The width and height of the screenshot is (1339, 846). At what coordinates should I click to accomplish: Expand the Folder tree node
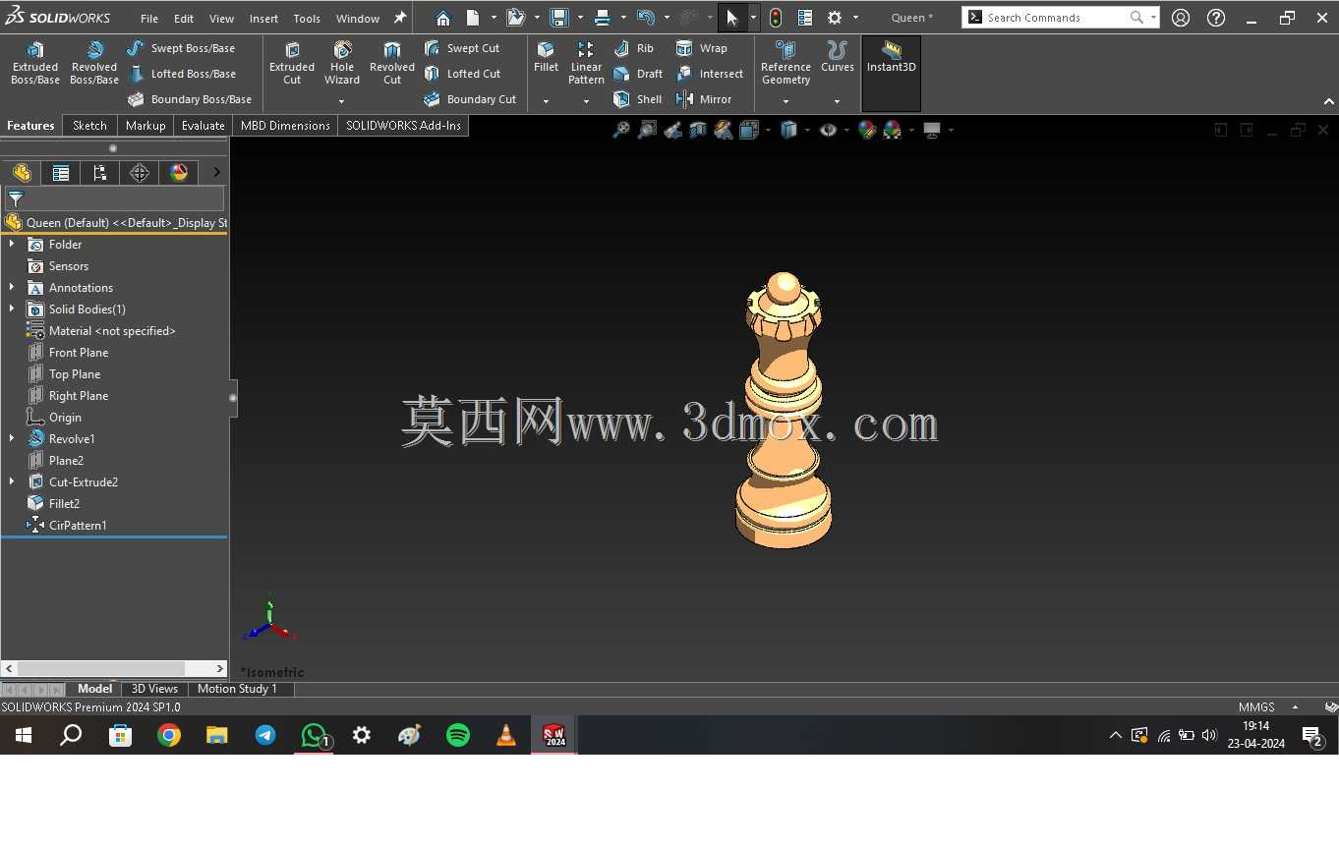(x=12, y=244)
